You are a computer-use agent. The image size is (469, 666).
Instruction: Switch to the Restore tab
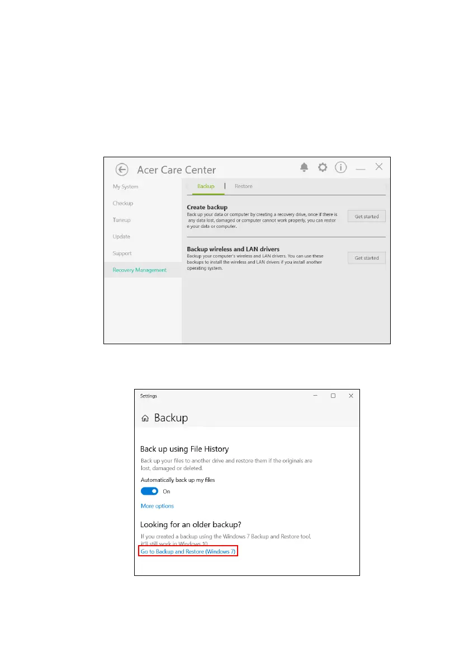pos(243,186)
